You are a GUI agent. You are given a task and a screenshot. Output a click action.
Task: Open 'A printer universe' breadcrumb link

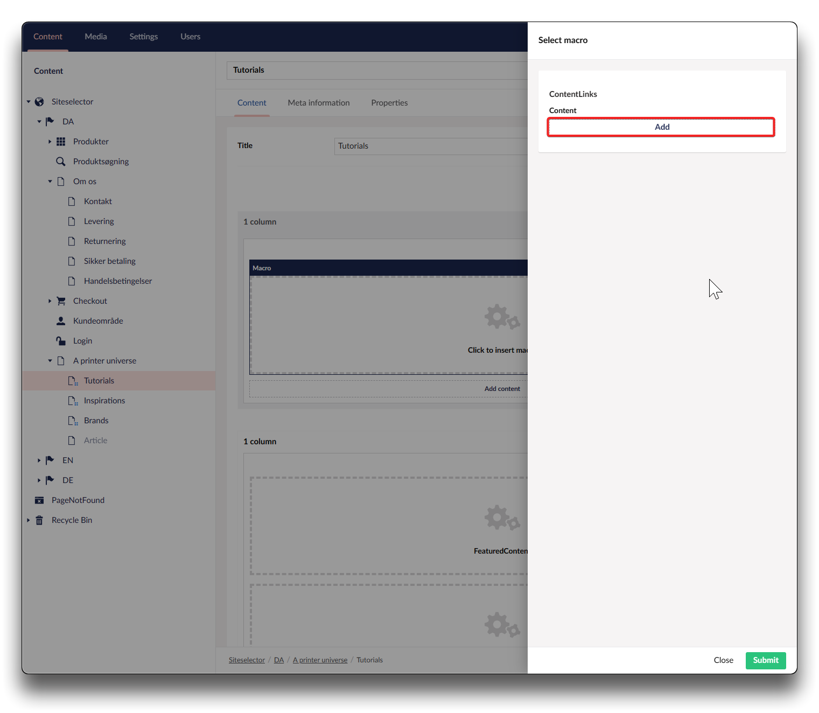[x=320, y=660]
